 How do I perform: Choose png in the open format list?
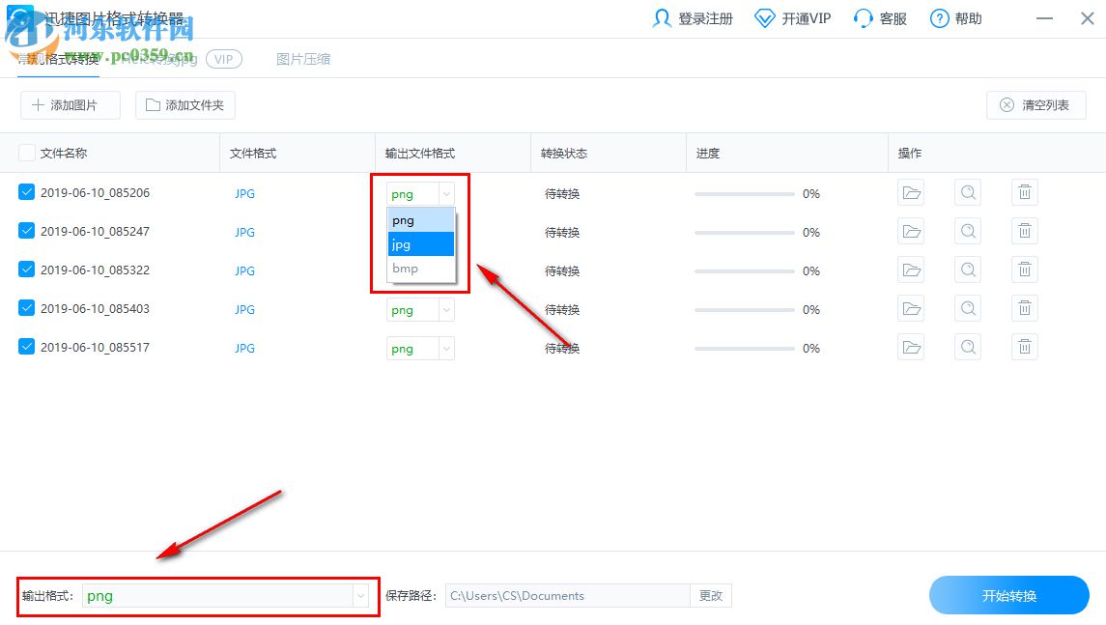point(421,220)
